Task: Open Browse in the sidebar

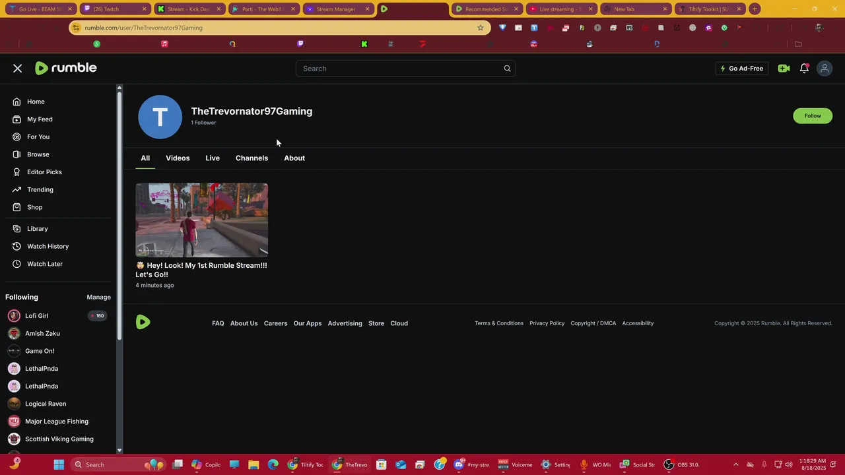Action: (x=38, y=154)
